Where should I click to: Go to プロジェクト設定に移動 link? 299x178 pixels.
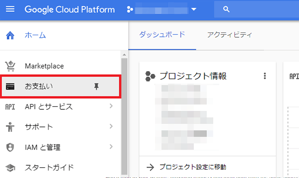pyautogui.click(x=193, y=167)
